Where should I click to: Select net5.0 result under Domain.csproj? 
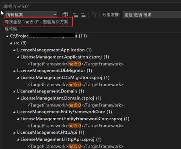pos(75,105)
